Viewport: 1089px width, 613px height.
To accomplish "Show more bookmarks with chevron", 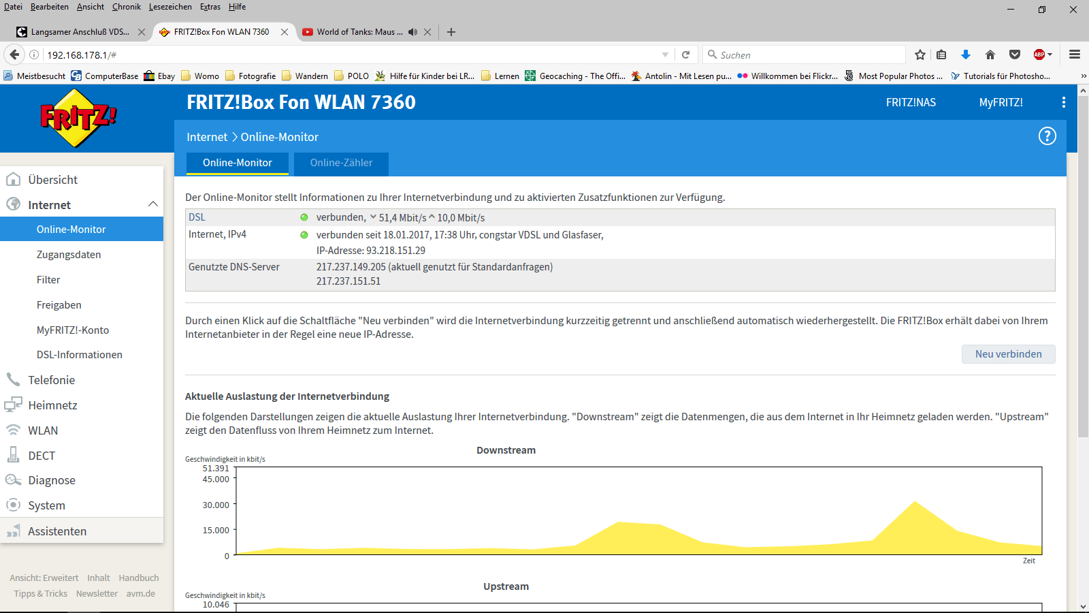I will click(x=1084, y=76).
